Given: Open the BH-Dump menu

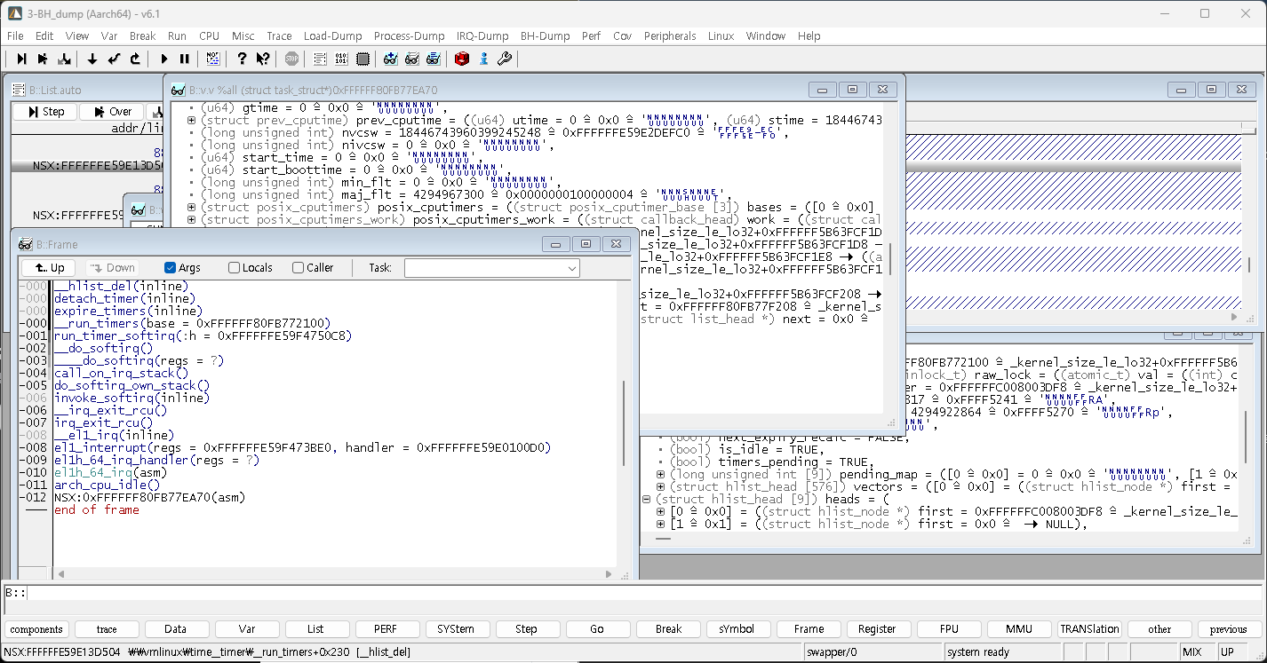Looking at the screenshot, I should pyautogui.click(x=545, y=36).
